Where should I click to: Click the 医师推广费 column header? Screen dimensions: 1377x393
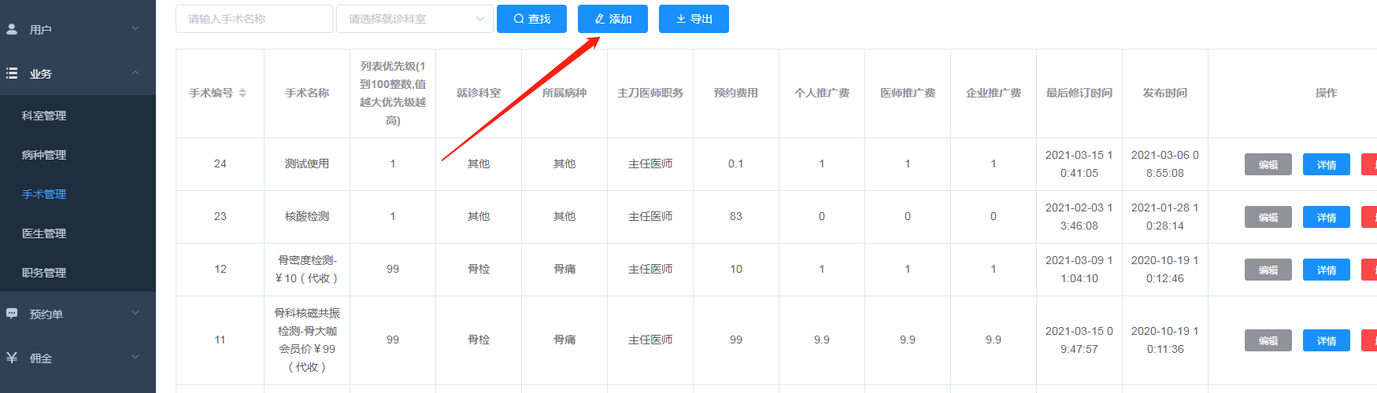pyautogui.click(x=908, y=93)
